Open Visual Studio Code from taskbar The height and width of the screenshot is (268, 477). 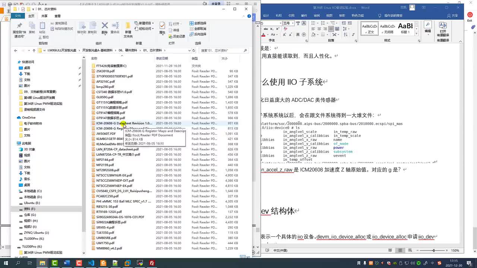(91, 263)
